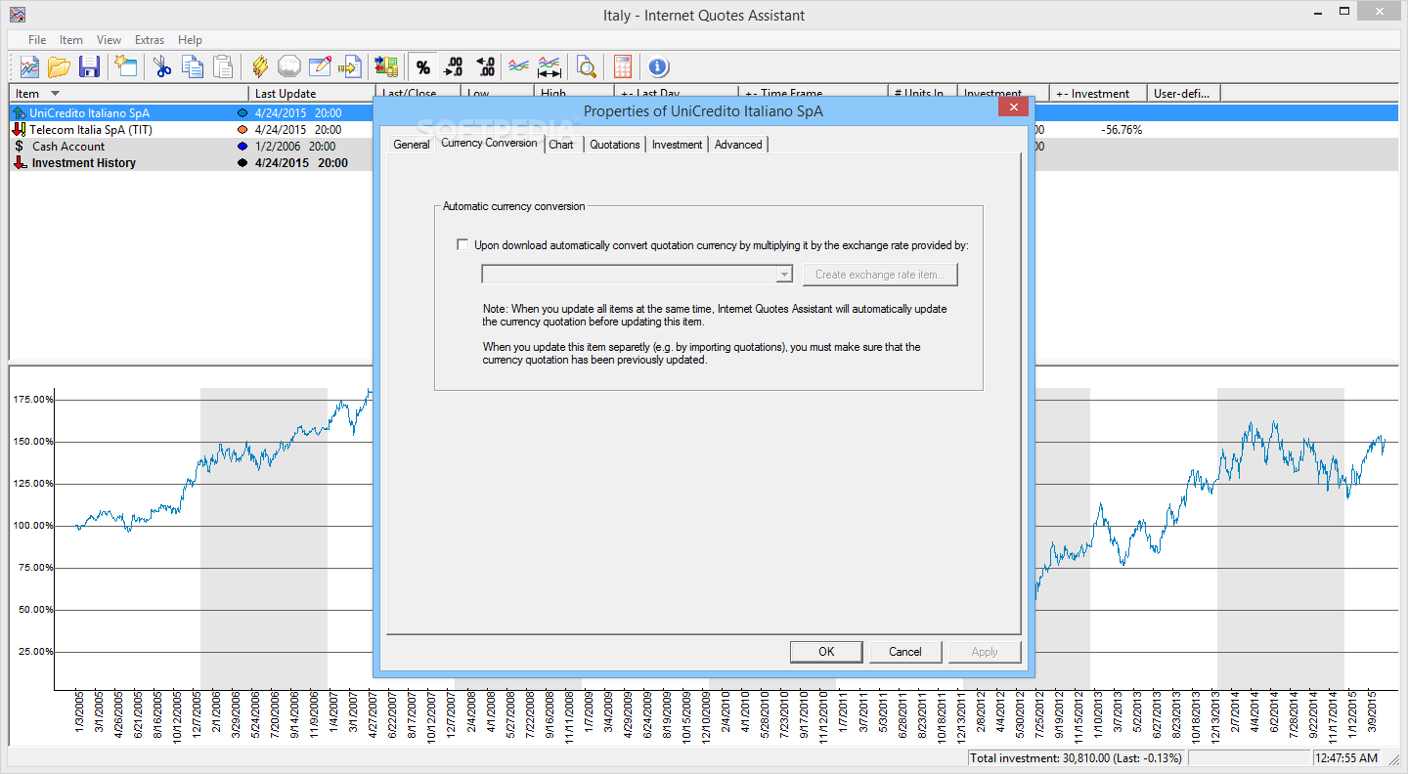Switch to the Chart tab
1408x774 pixels.
(561, 145)
